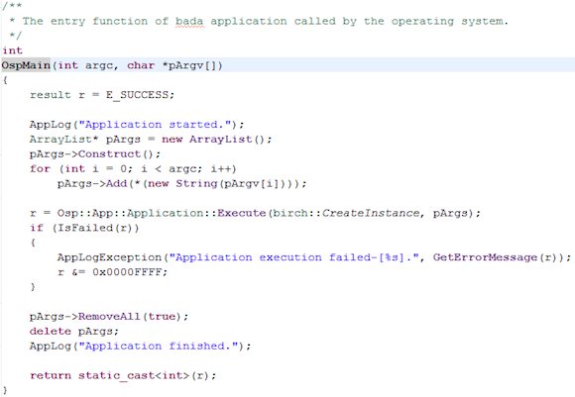Click the misspelled word bada in comment
Viewport: 575px width, 397px height.
click(x=189, y=21)
